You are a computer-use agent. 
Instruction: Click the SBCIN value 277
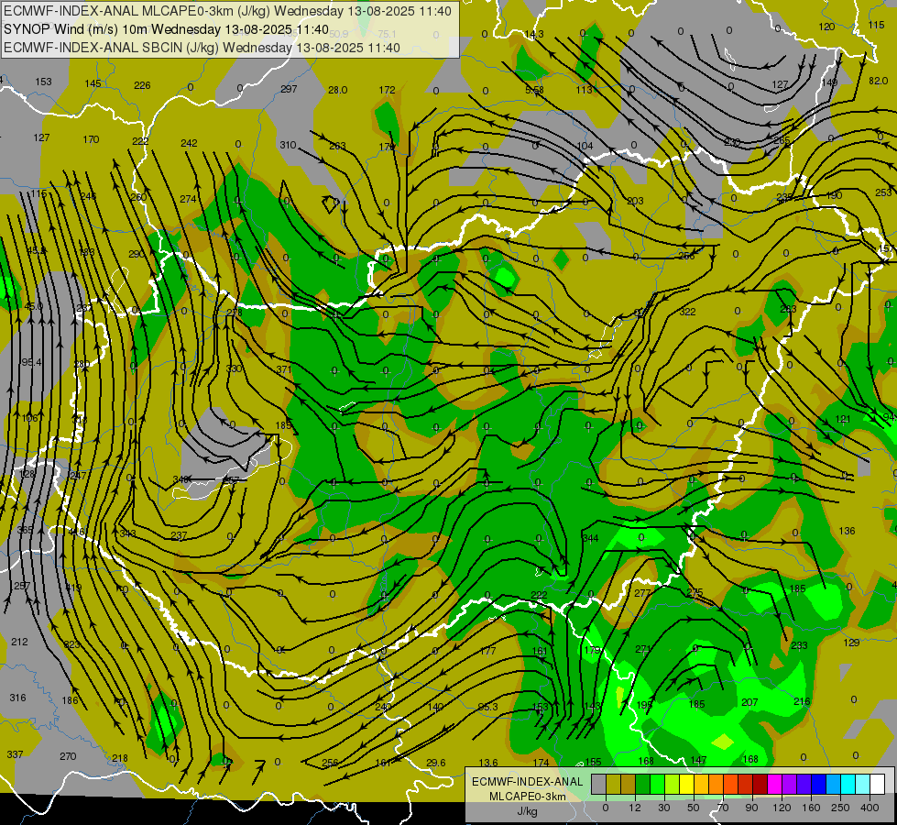(642, 593)
